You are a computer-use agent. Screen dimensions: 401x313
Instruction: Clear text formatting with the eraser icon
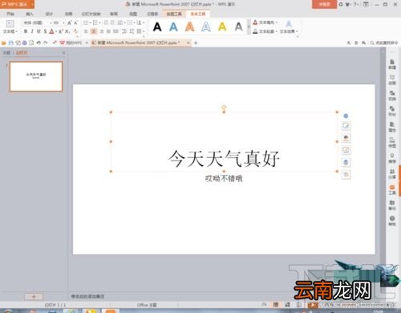(75, 31)
